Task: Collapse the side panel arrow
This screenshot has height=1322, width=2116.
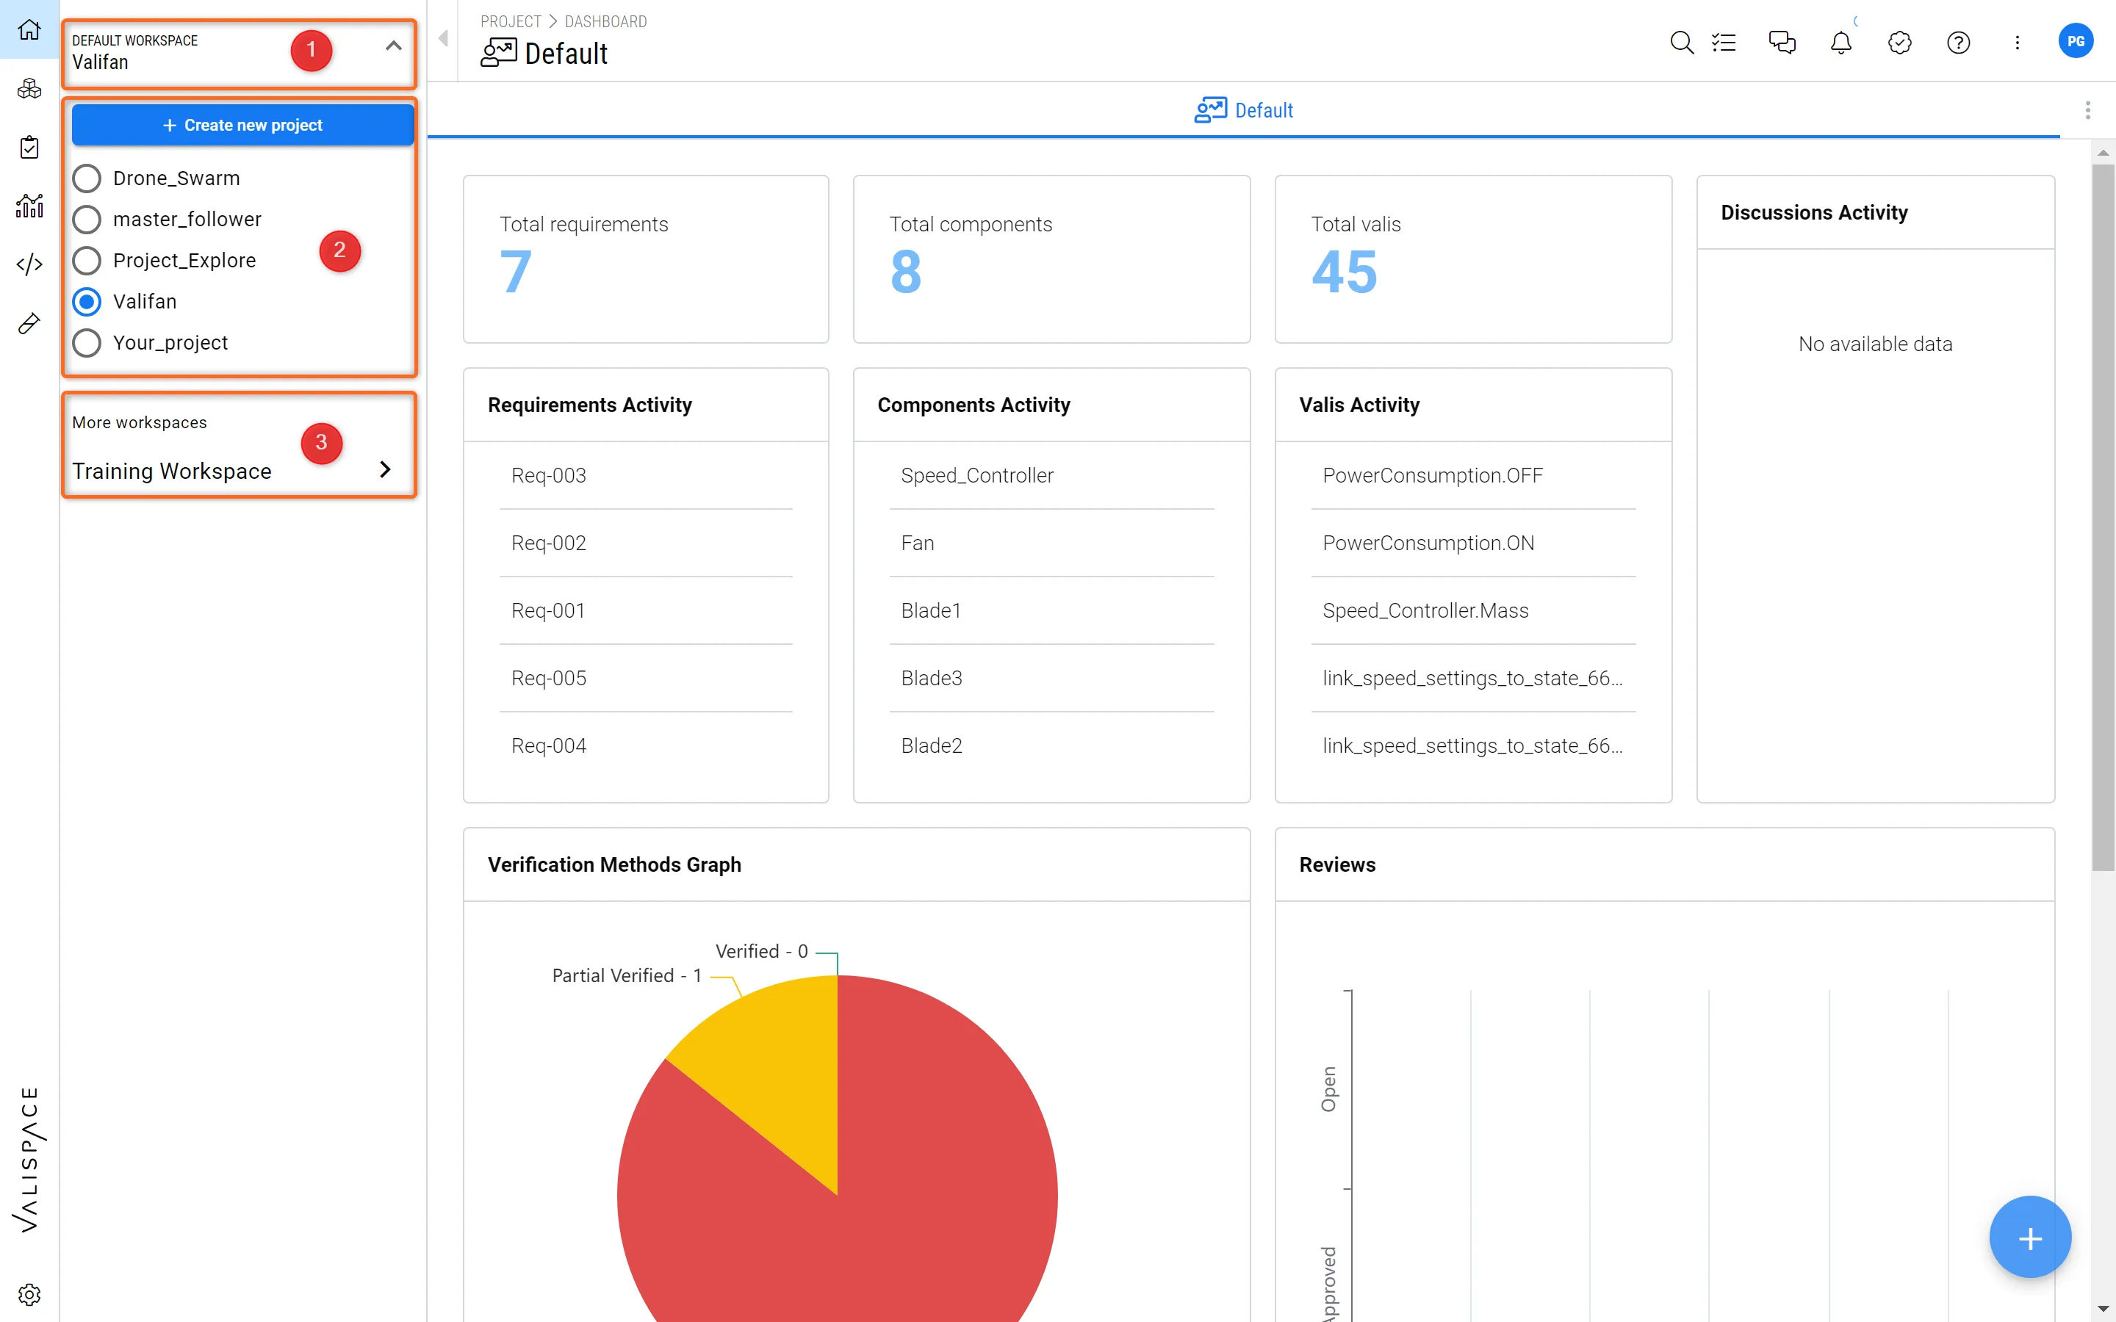Action: click(443, 38)
